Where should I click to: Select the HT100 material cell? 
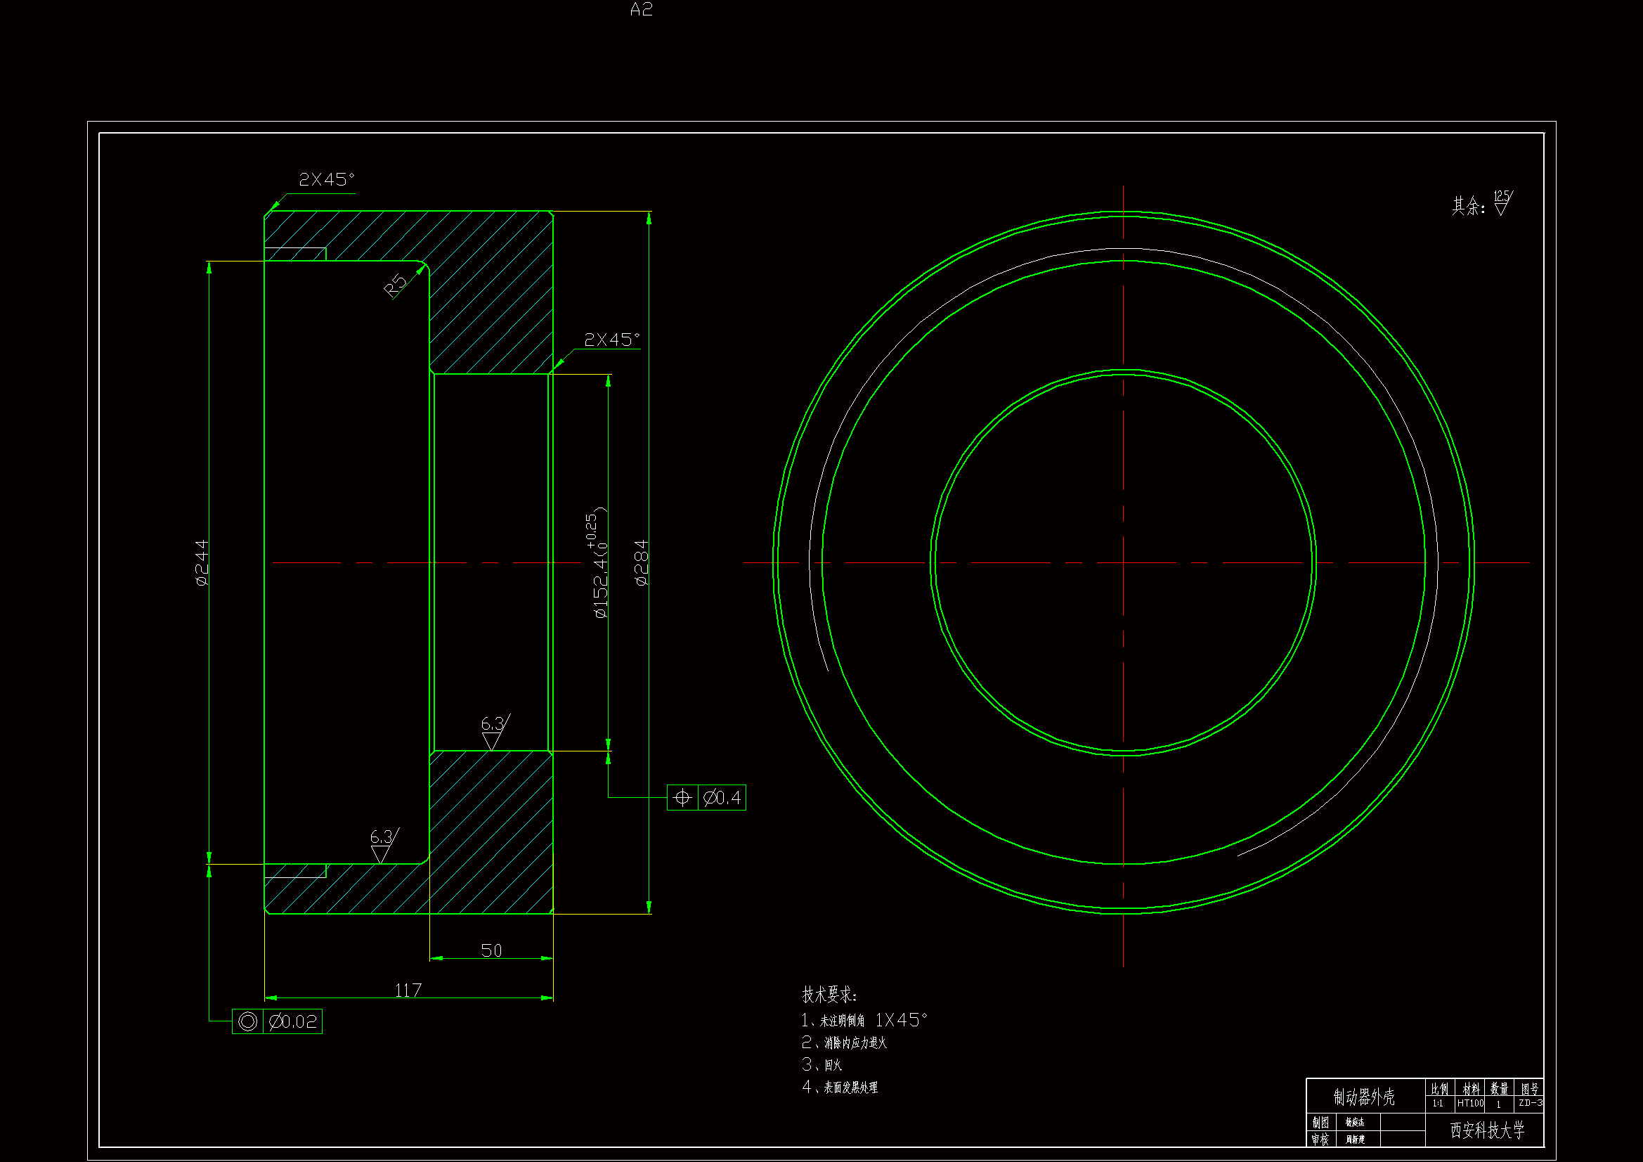coord(1471,1104)
